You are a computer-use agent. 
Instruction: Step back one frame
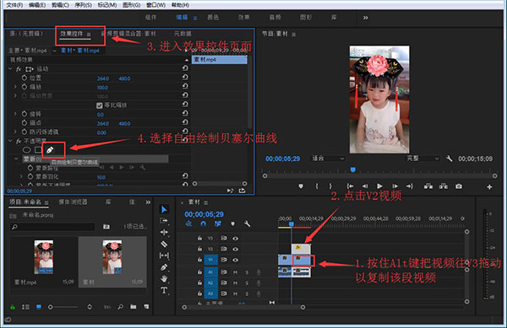tap(365, 186)
